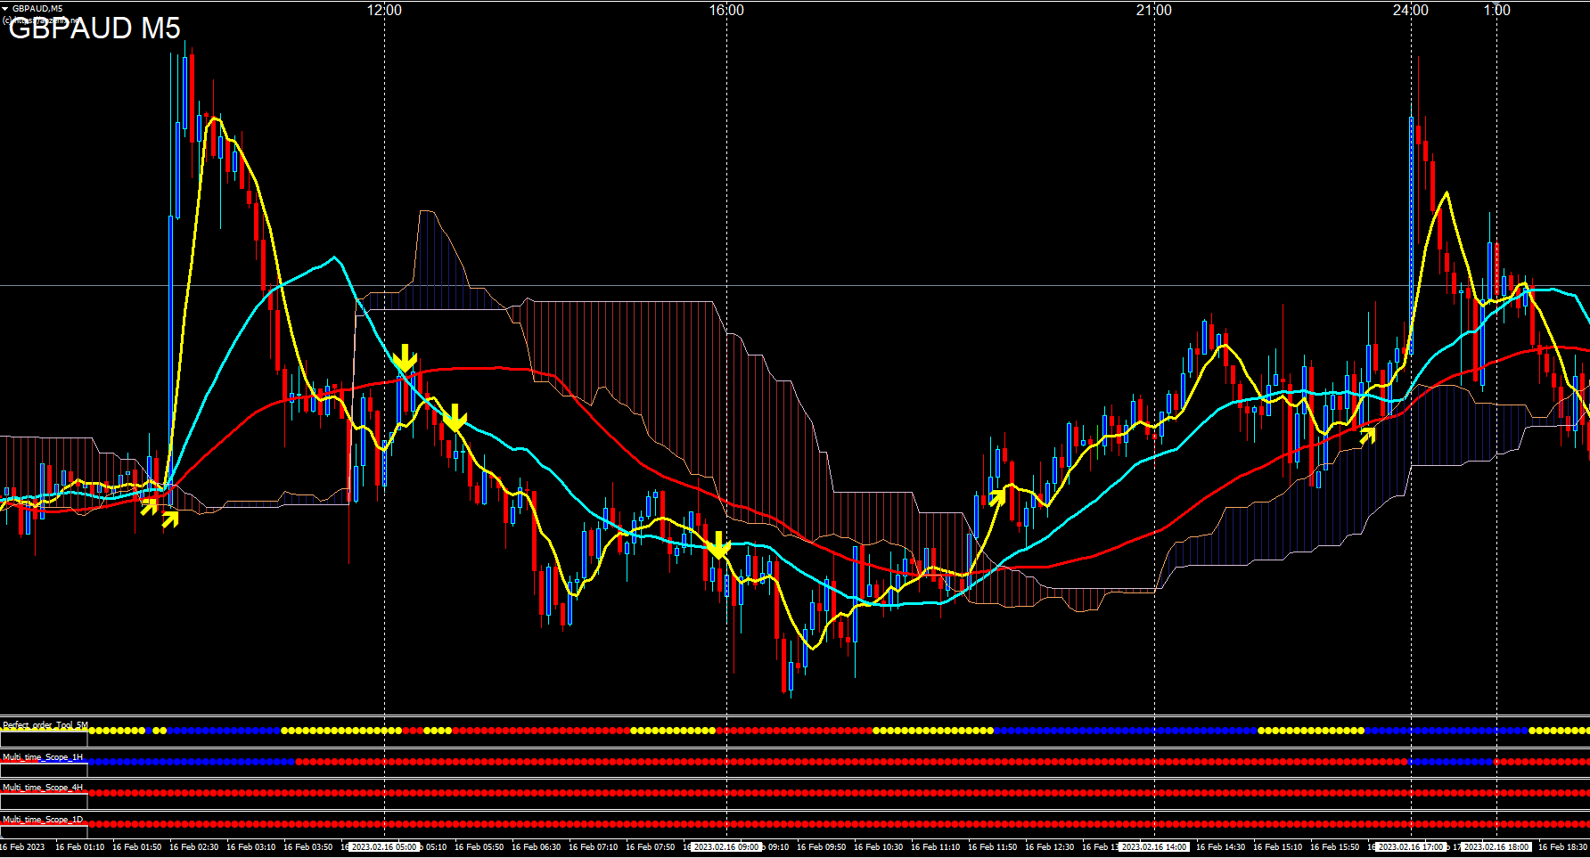Click the 16 Feb 11:10 time axis label

click(x=935, y=847)
